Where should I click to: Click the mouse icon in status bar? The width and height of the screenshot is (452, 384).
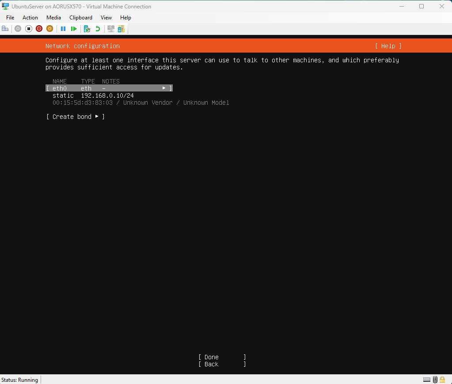point(435,380)
